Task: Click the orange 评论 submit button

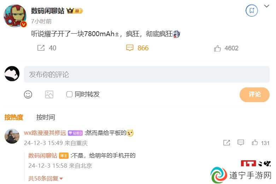Action: click(254, 94)
